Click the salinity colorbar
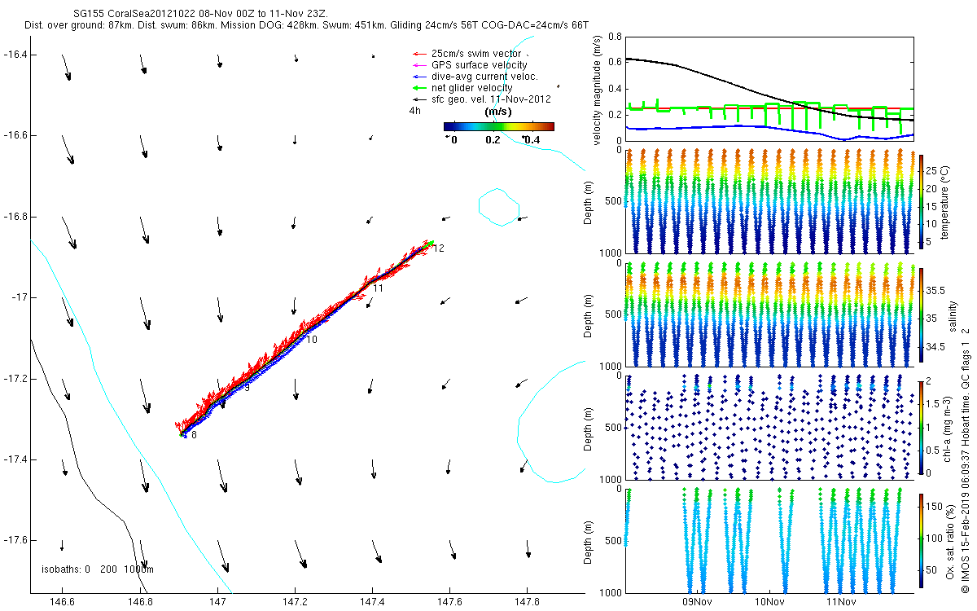This screenshot has height=611, width=977. (921, 314)
